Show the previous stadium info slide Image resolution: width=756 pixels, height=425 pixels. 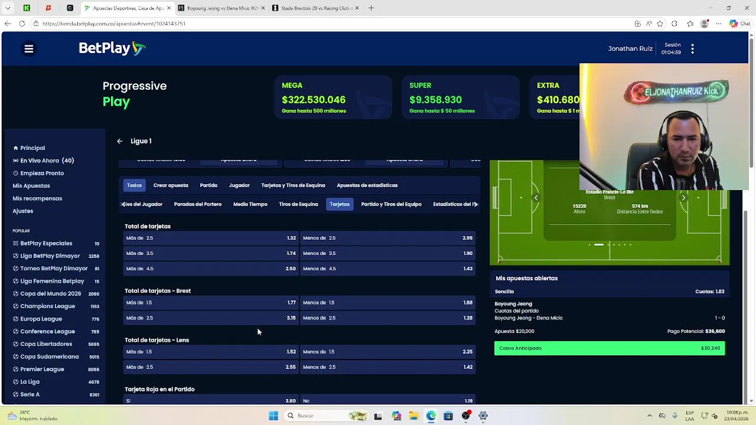point(536,198)
